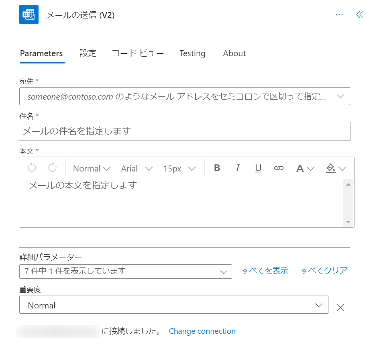Open the ellipsis menu for this action

tap(339, 14)
